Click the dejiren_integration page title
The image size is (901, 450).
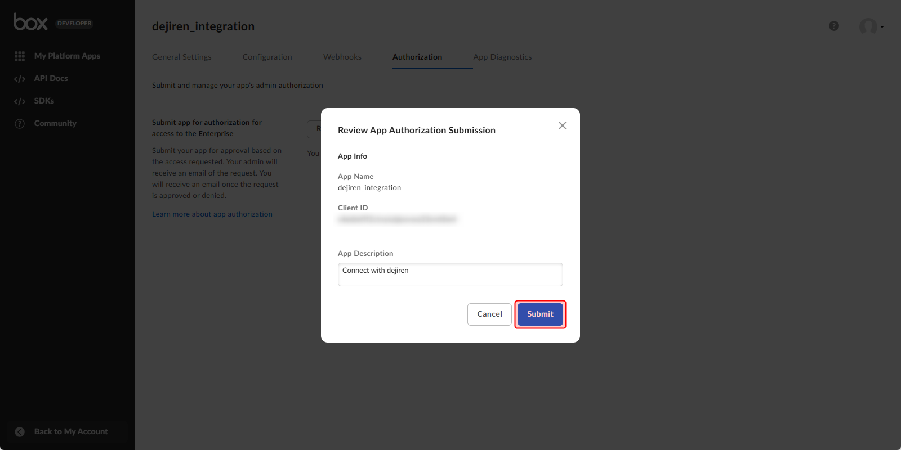point(203,26)
